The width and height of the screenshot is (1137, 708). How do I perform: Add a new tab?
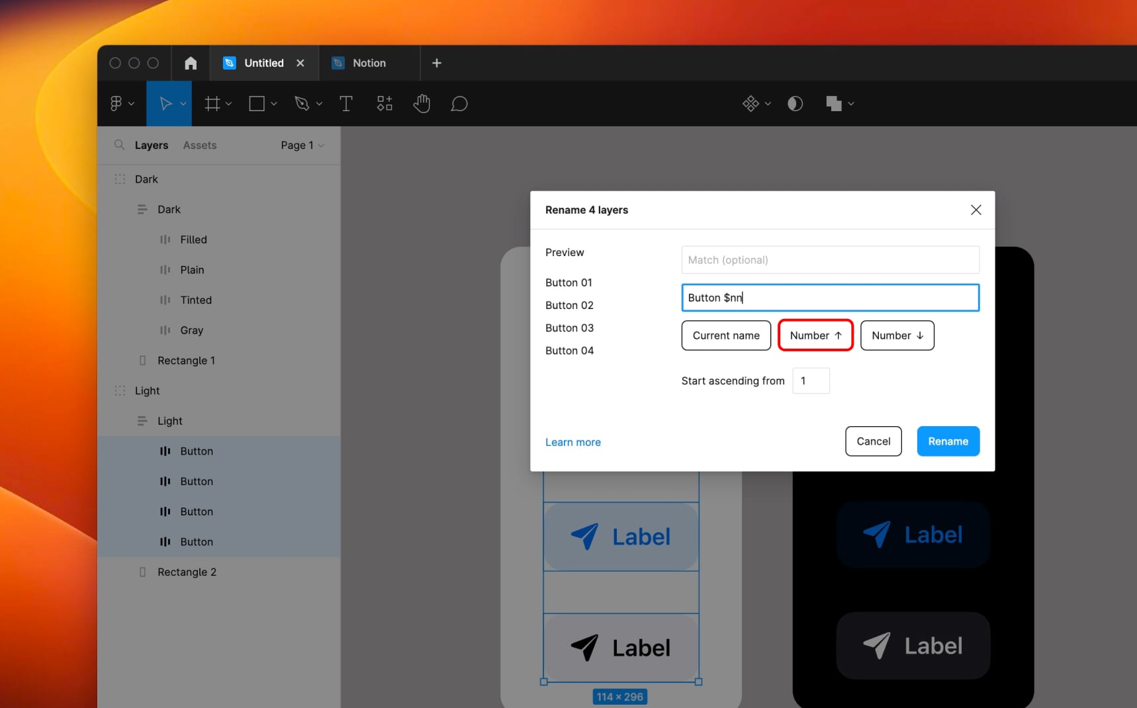pyautogui.click(x=437, y=63)
